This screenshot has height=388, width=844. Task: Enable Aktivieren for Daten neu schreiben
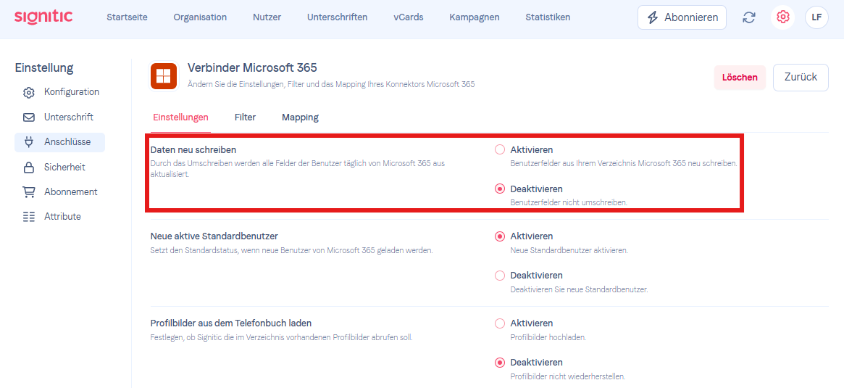(499, 150)
